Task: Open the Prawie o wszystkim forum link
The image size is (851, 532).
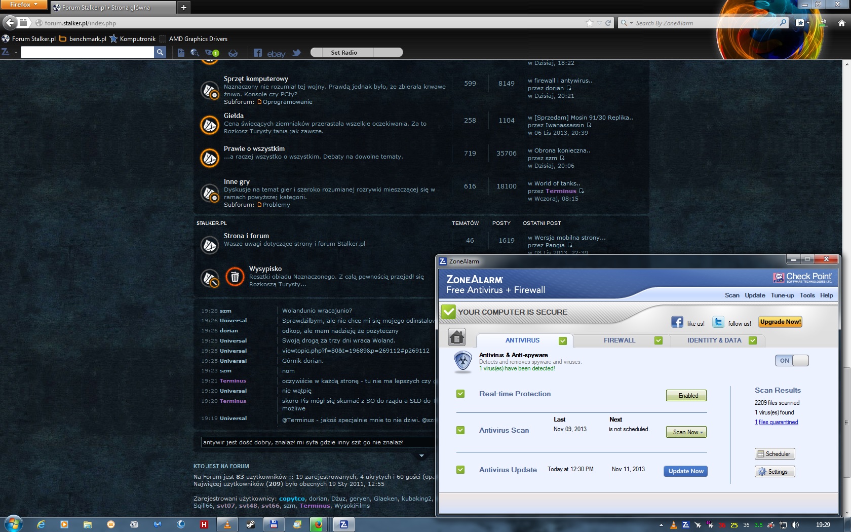Action: pos(254,148)
